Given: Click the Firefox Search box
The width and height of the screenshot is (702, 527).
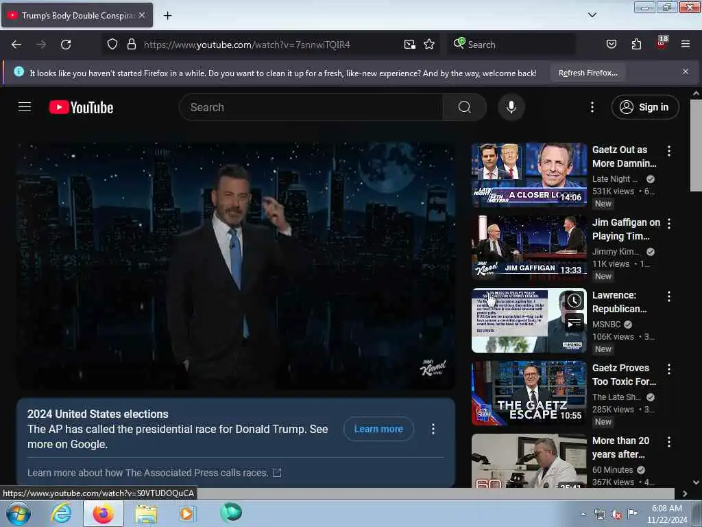Looking at the screenshot, I should [x=510, y=45].
